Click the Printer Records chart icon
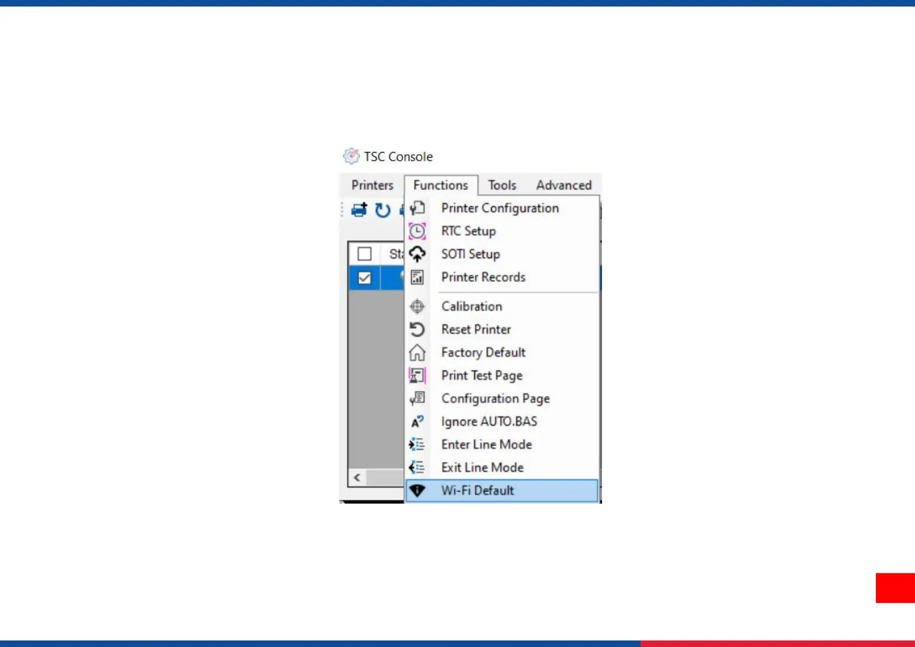The width and height of the screenshot is (915, 647). 417,277
